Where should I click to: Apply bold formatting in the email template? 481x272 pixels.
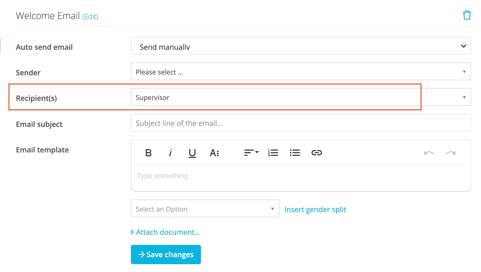point(148,153)
